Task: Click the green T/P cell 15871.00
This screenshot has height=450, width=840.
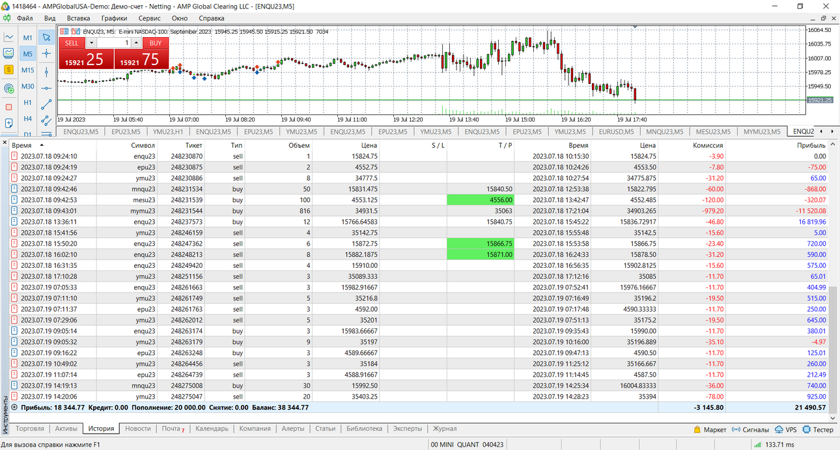Action: click(x=481, y=254)
